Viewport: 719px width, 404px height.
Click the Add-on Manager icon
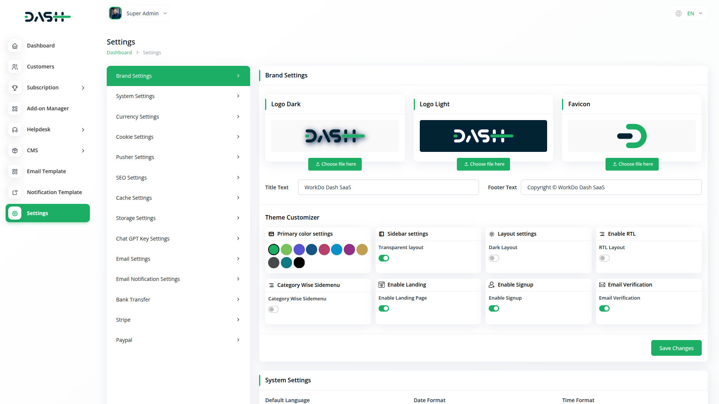(x=15, y=108)
